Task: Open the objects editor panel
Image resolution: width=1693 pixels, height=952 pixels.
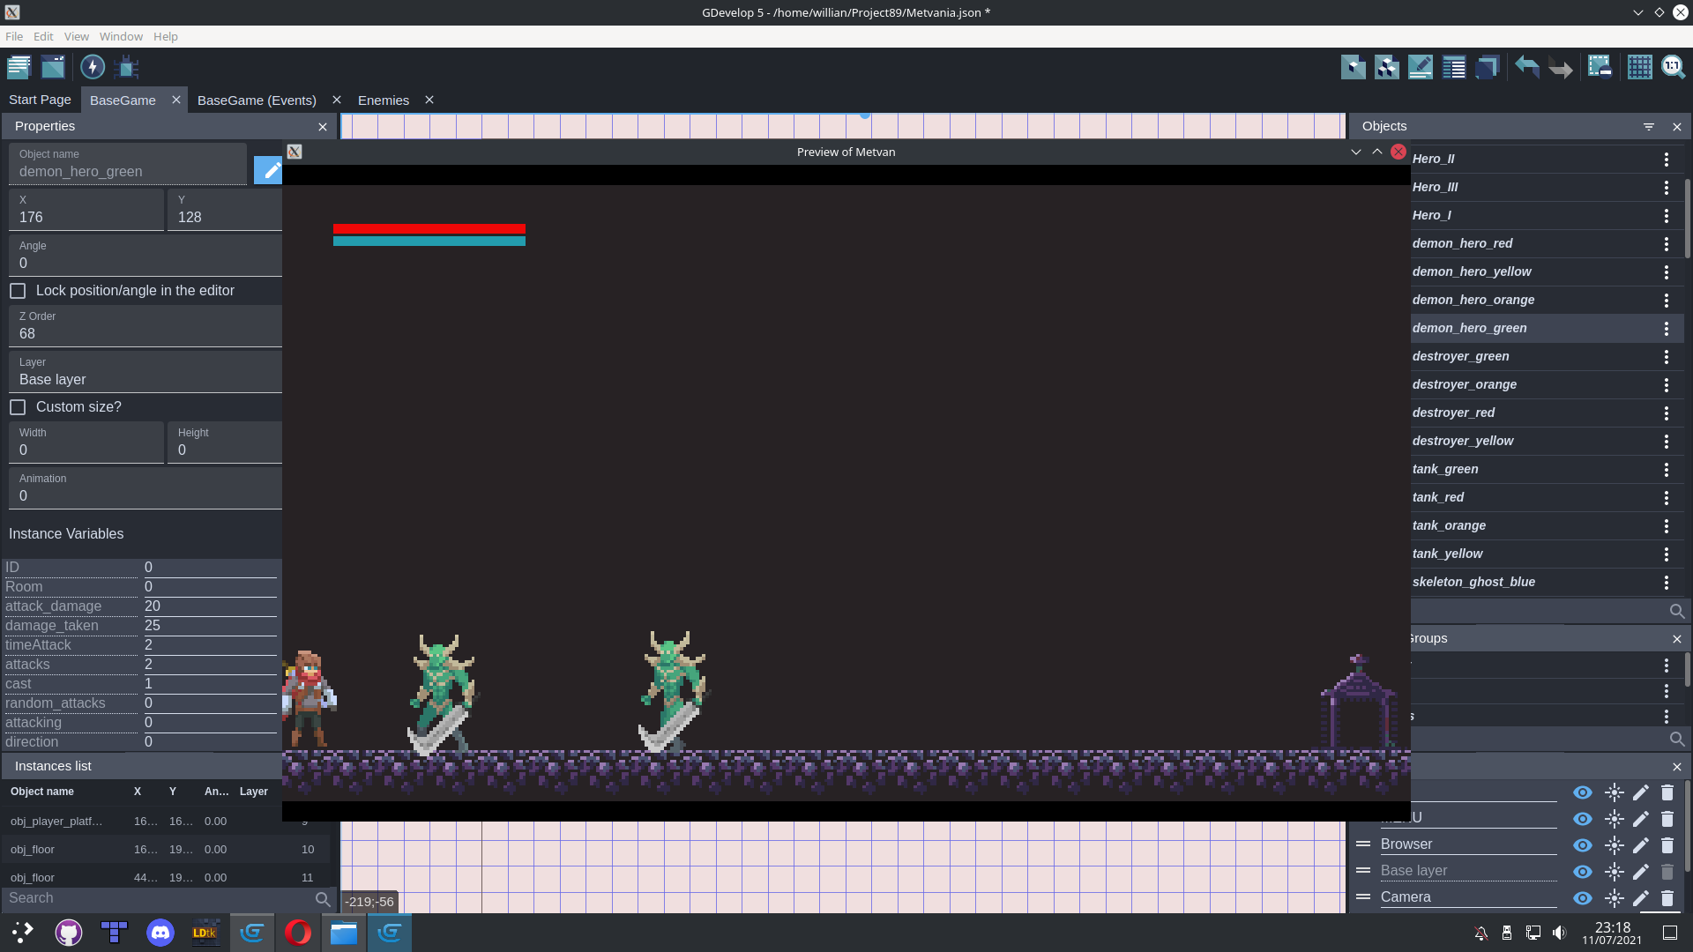Action: click(1354, 67)
